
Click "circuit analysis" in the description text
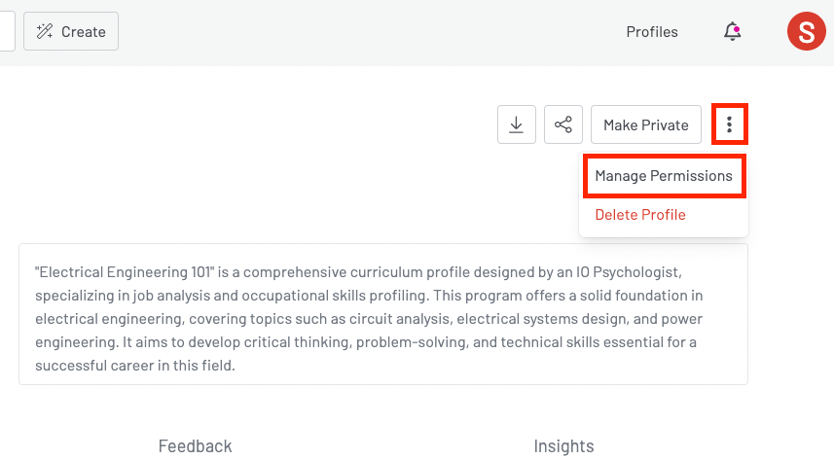click(400, 319)
